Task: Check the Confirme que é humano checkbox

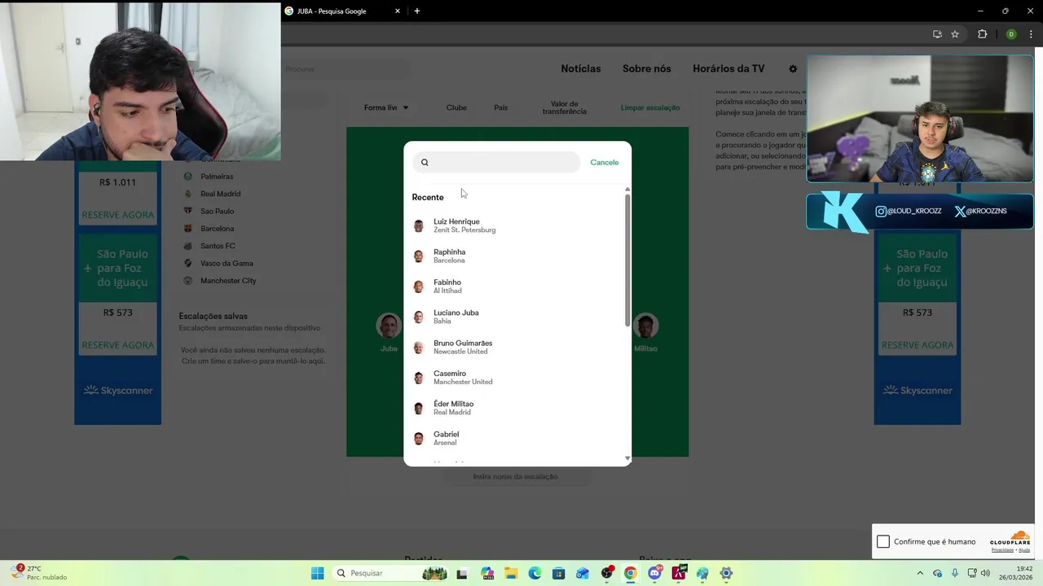Action: pos(883,541)
